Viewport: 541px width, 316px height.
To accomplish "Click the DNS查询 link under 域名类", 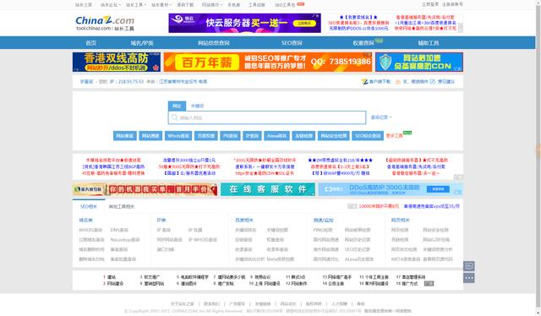I will (x=119, y=230).
